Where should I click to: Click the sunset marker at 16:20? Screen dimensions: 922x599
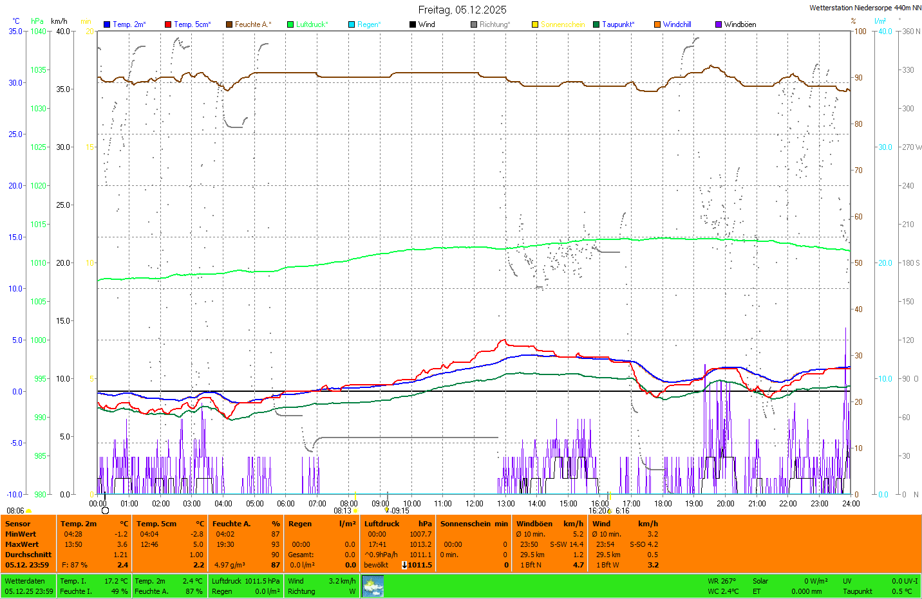tap(609, 511)
